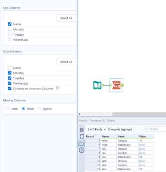Choose Warn for Missing Columns
166x172 pixels.
23,109
